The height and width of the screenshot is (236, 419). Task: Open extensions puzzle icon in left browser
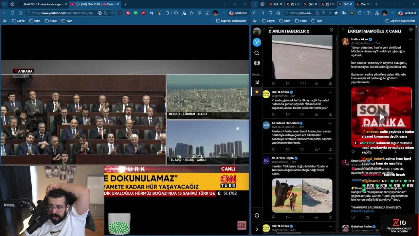[167, 13]
